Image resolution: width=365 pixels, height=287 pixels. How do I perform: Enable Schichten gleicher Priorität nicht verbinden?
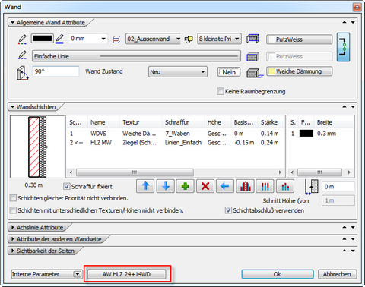[x=13, y=198]
